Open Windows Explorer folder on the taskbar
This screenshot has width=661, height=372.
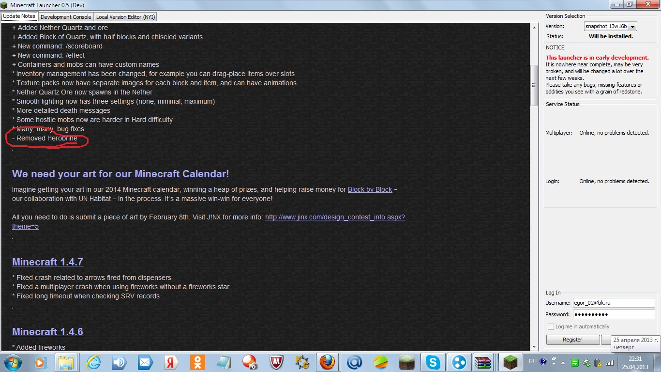tap(66, 362)
